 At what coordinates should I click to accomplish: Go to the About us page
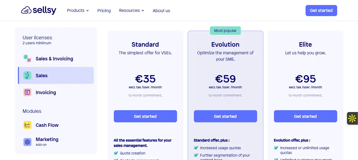pos(161,11)
